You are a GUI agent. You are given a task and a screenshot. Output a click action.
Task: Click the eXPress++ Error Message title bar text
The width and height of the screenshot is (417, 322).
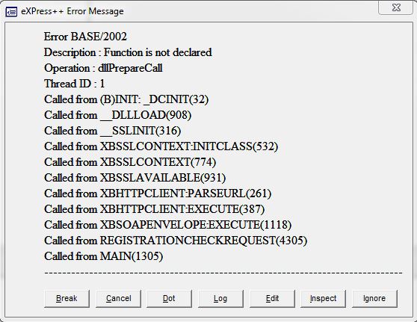[72, 11]
